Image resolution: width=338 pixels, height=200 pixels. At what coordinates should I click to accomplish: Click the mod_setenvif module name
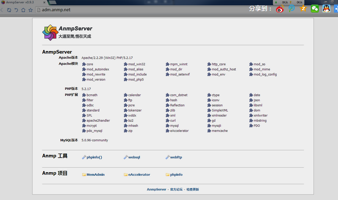click(180, 75)
